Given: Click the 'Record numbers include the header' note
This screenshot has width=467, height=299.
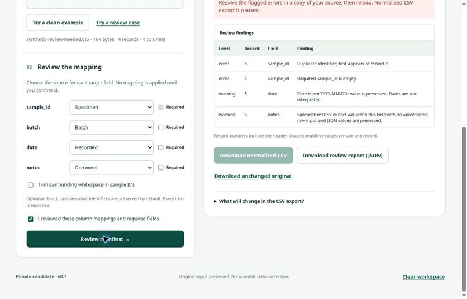Looking at the screenshot, I should tap(295, 136).
